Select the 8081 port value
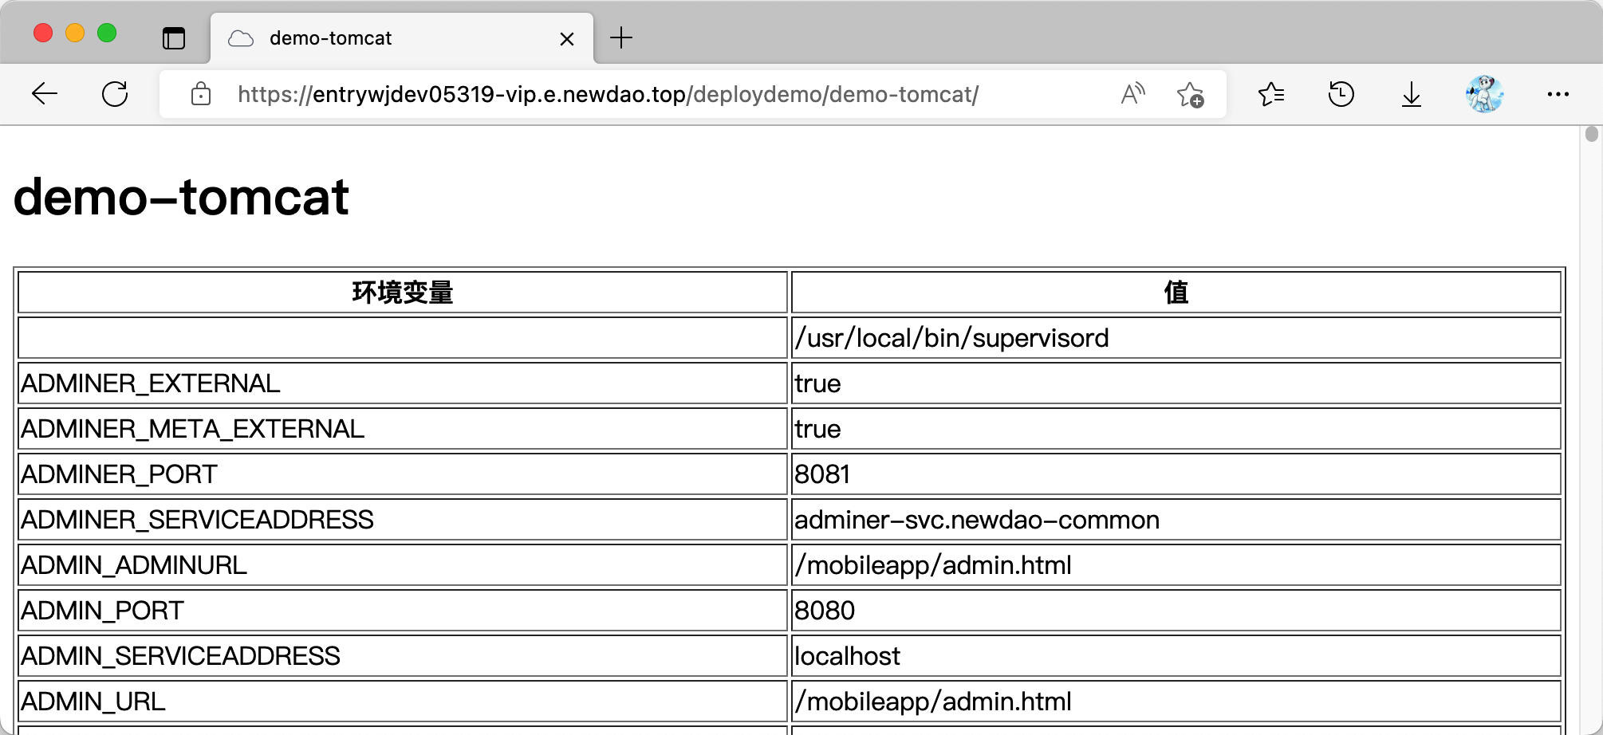The height and width of the screenshot is (735, 1603). click(822, 474)
